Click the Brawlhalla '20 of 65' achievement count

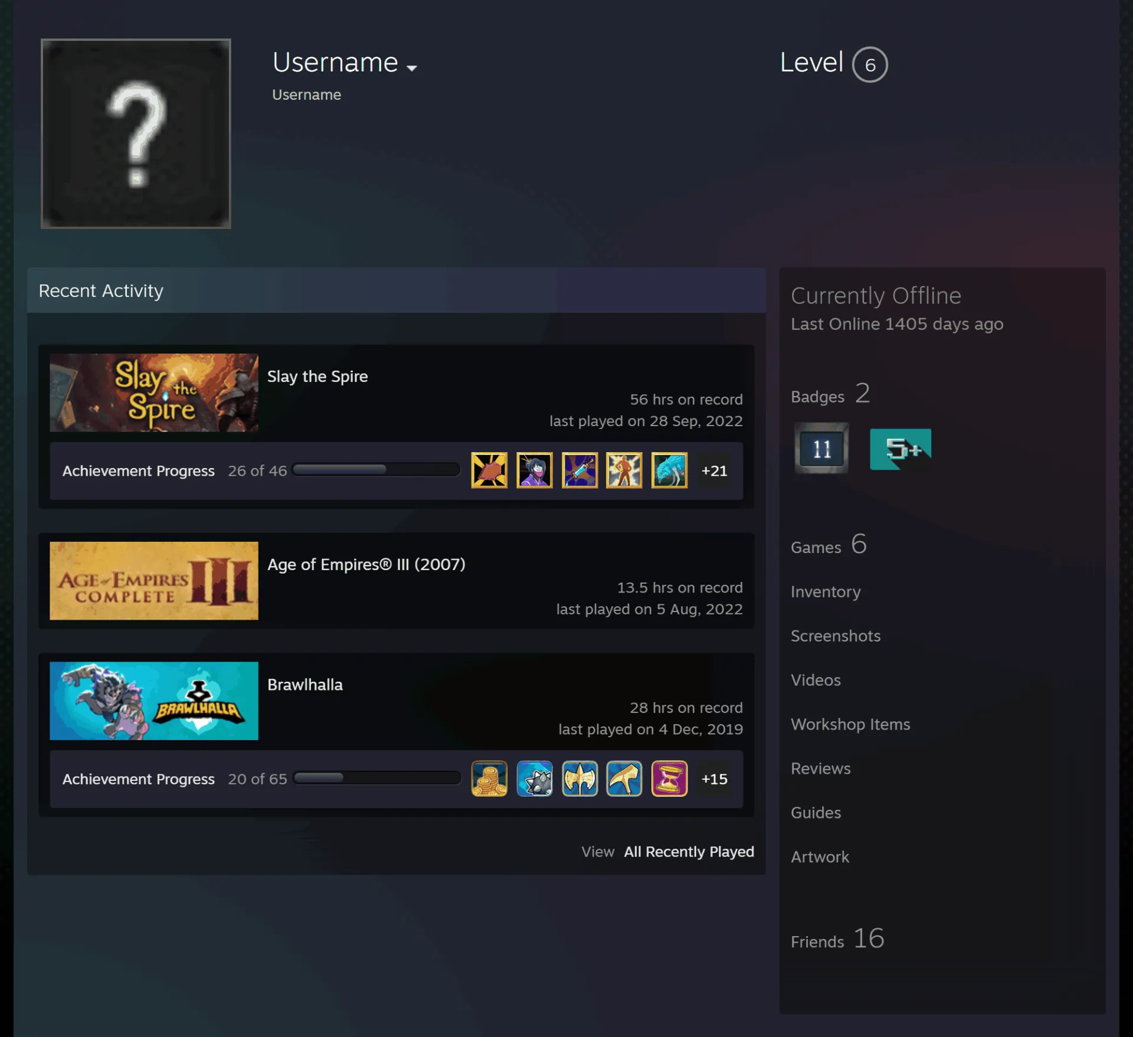[257, 779]
